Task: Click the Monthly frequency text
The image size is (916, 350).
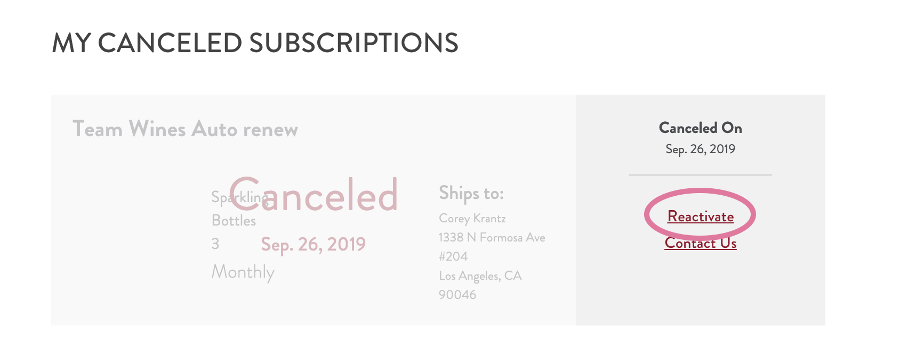Action: tap(243, 272)
